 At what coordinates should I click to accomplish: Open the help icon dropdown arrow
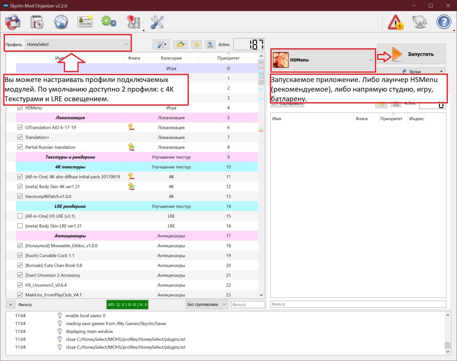coord(454,31)
